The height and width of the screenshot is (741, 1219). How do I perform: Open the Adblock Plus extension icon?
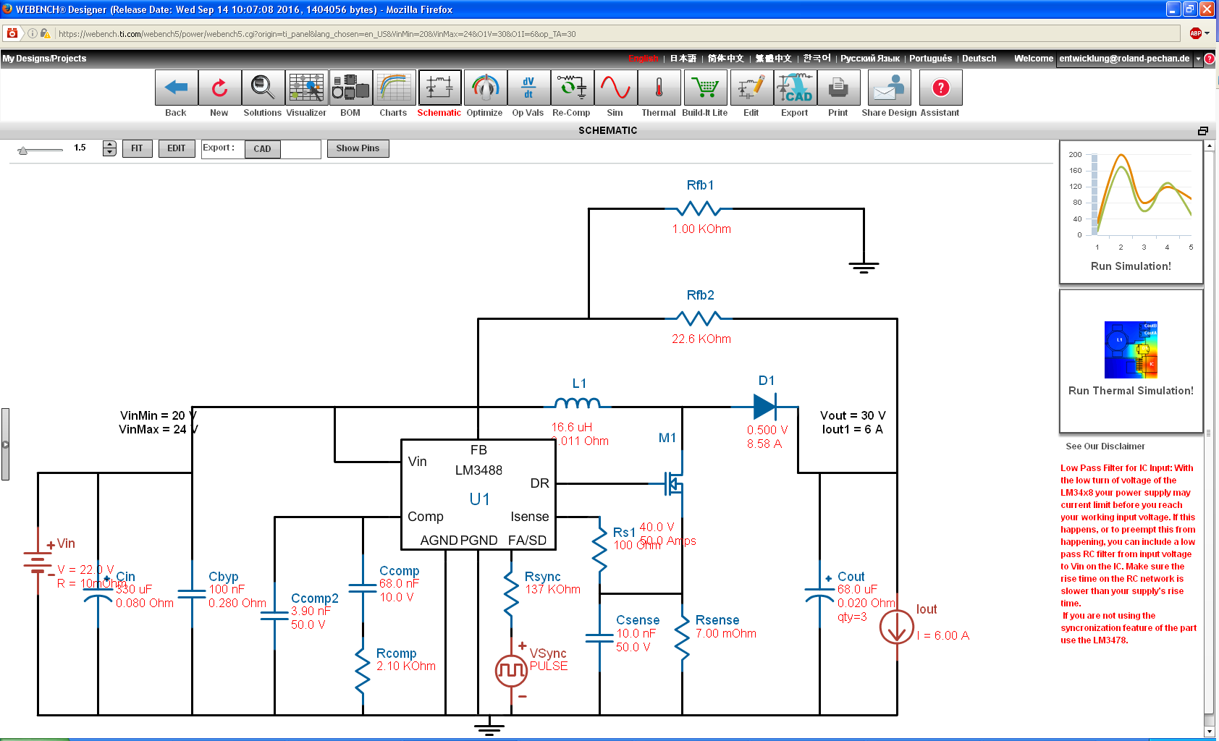pos(1196,33)
